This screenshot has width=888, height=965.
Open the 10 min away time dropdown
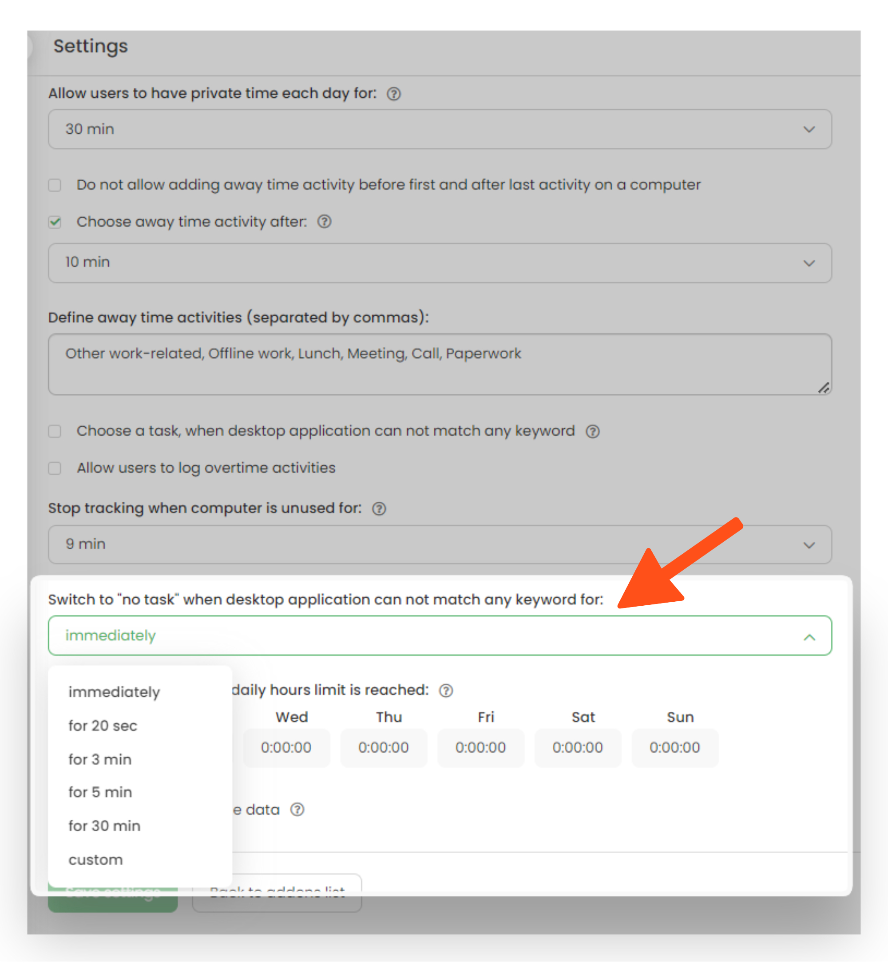coord(440,262)
